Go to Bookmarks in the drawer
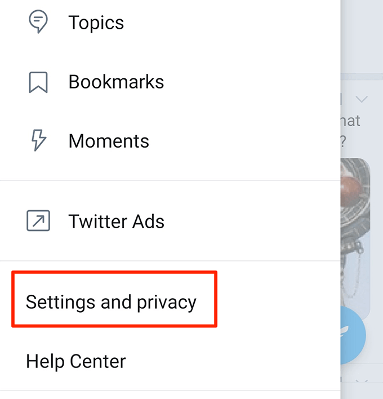 116,82
